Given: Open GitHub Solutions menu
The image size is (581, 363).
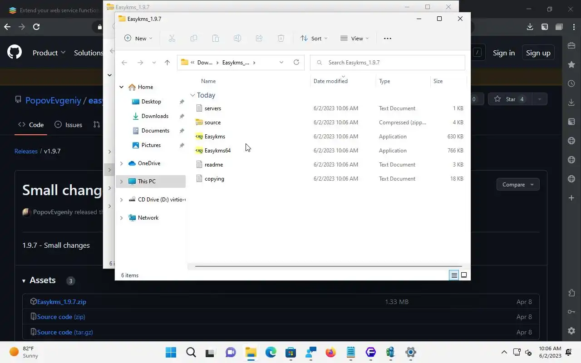Looking at the screenshot, I should 89,53.
